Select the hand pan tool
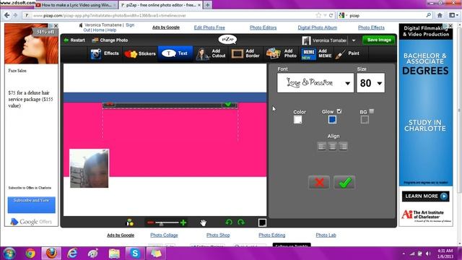Screen dimensions: 462x260 click(204, 222)
